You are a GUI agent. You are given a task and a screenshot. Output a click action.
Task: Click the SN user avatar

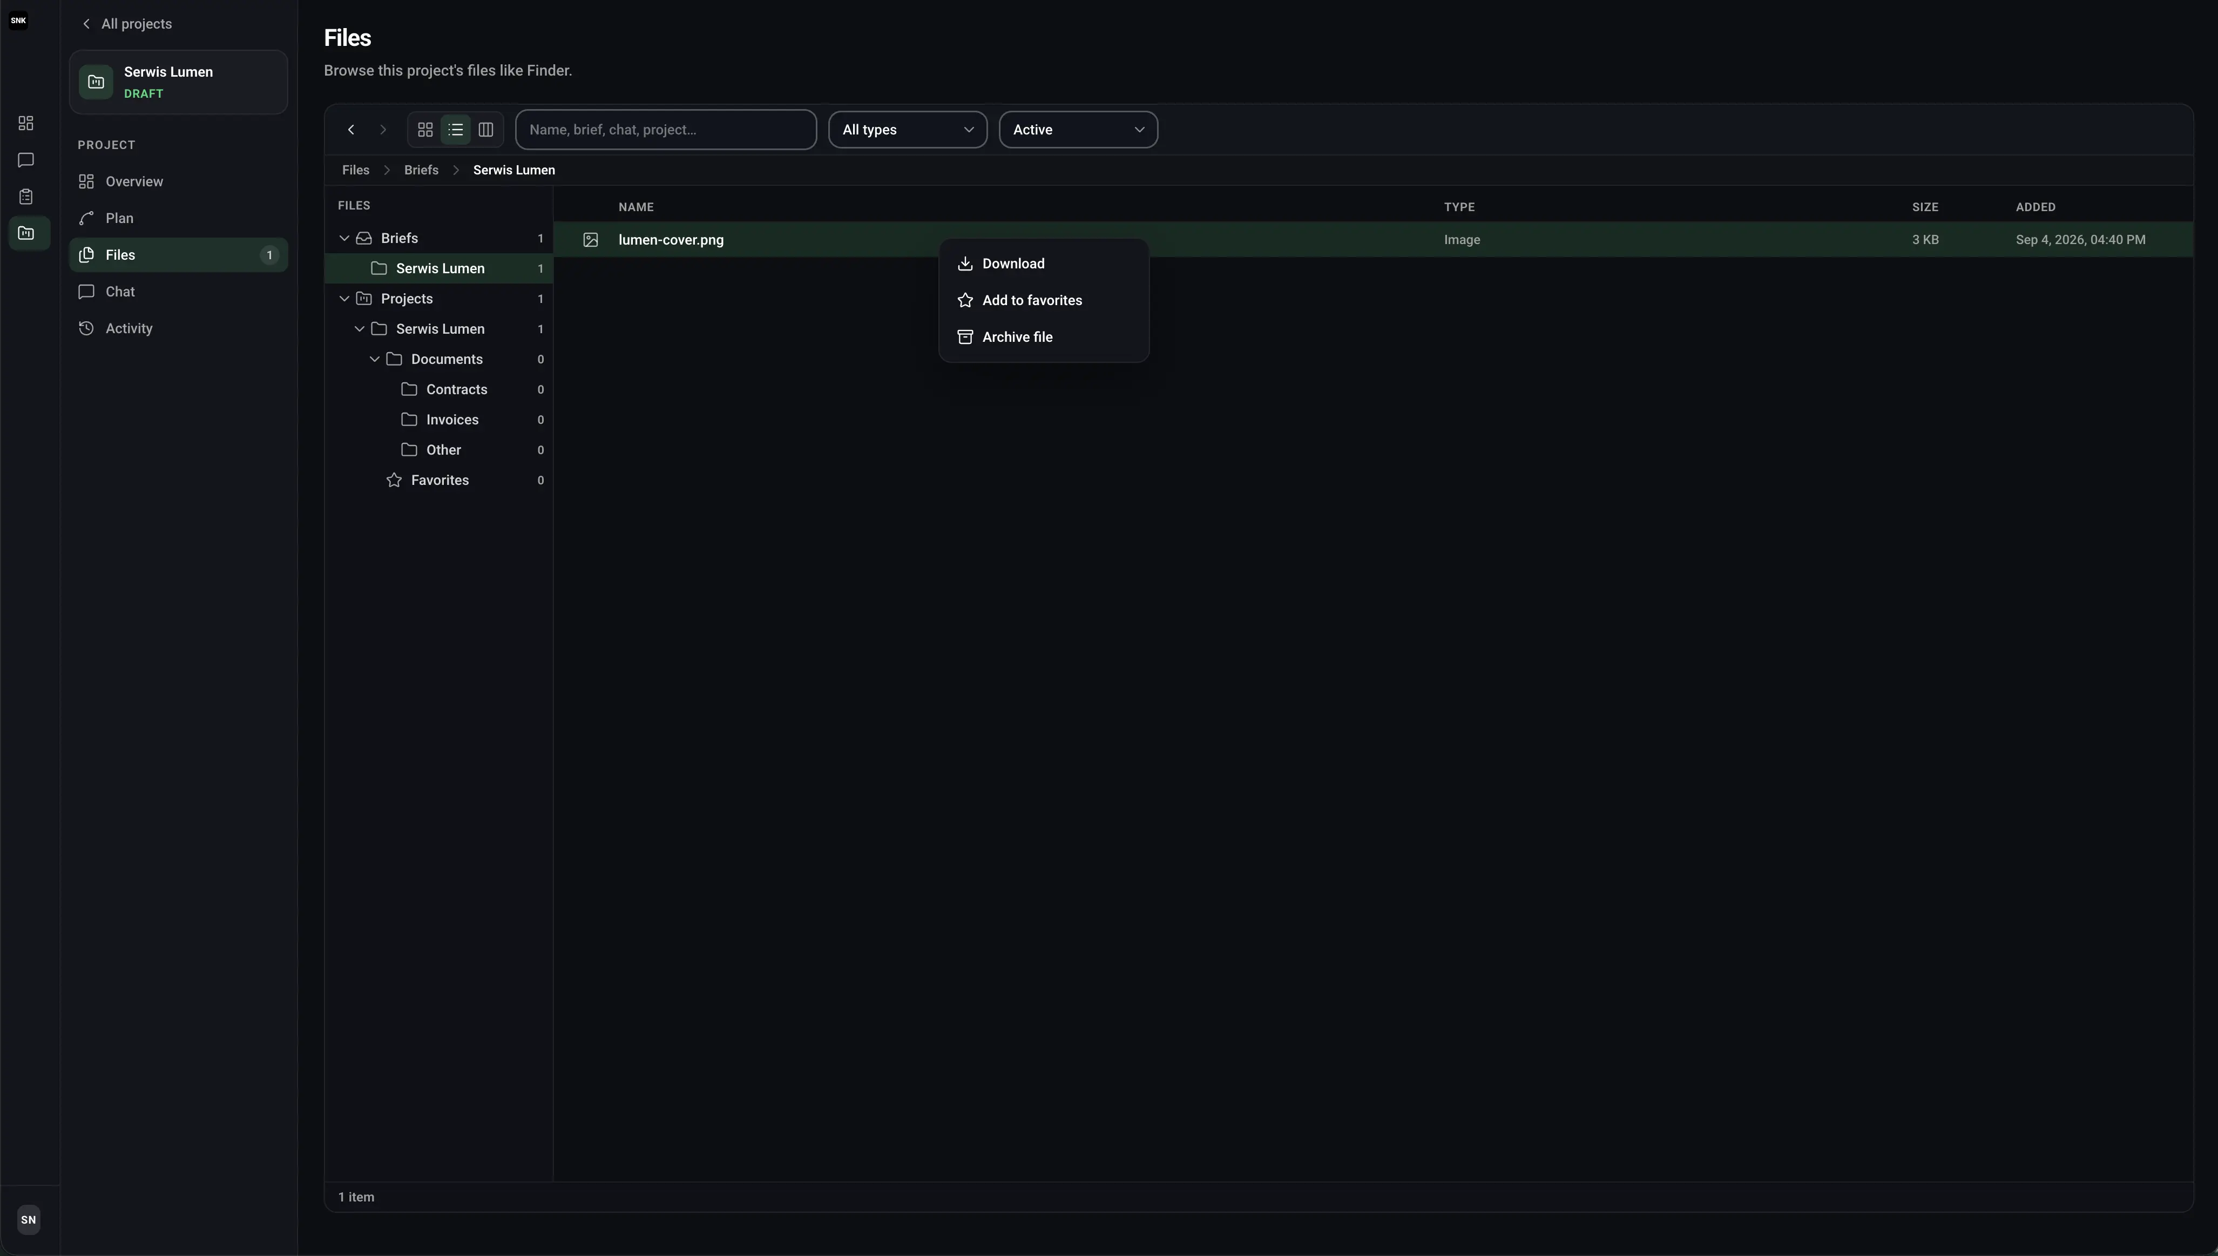(29, 1220)
